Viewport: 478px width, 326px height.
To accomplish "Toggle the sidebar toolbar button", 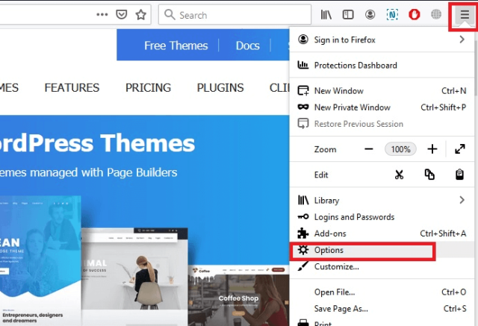I will [348, 14].
